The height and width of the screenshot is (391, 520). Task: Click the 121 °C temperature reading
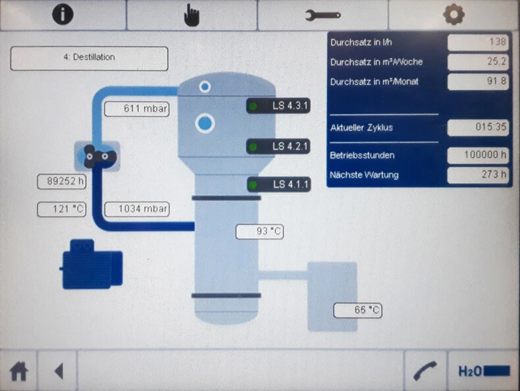[62, 209]
